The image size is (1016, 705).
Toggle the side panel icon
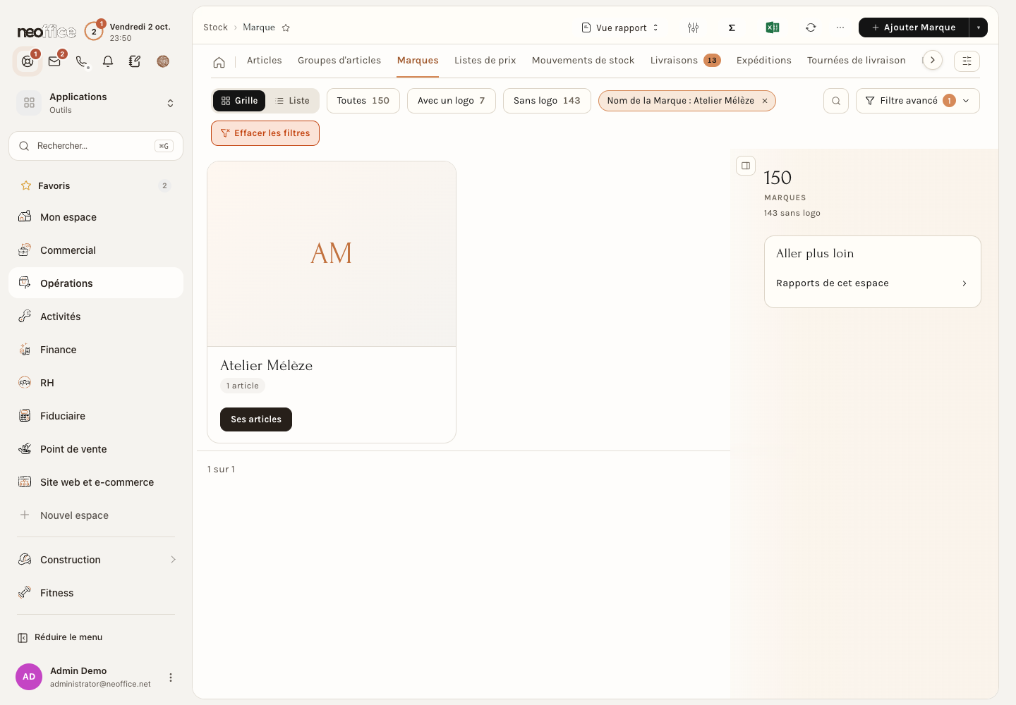click(x=746, y=166)
